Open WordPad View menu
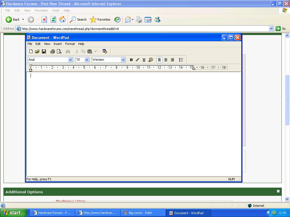Image resolution: width=290 pixels, height=217 pixels. (x=47, y=44)
